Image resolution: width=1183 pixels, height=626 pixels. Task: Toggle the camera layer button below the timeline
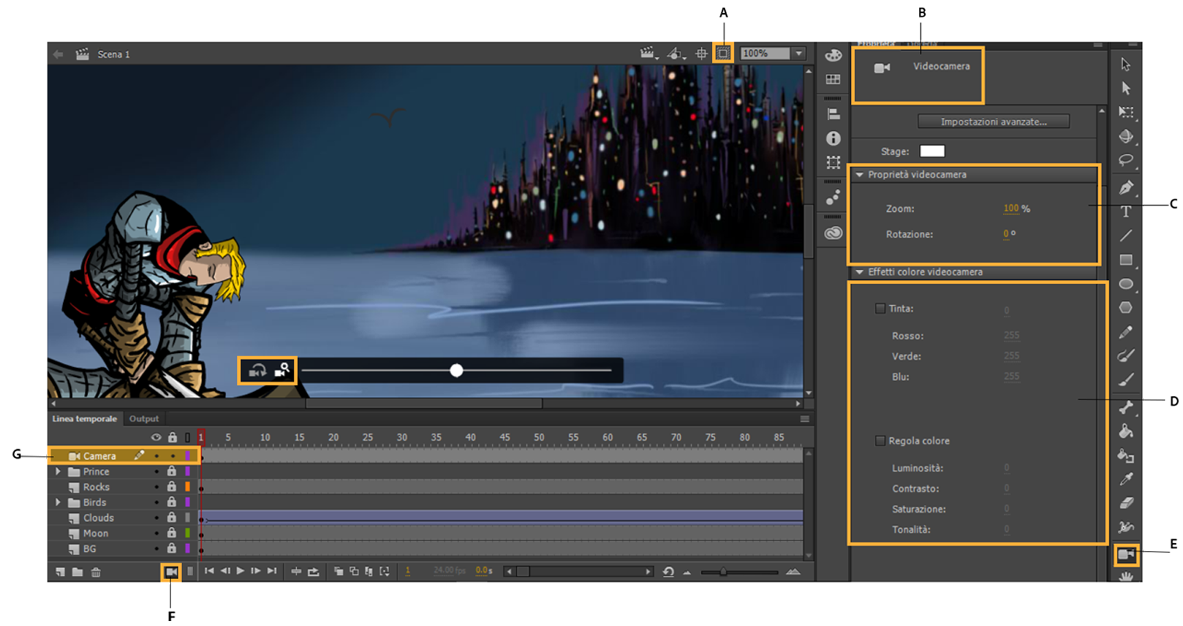click(171, 572)
